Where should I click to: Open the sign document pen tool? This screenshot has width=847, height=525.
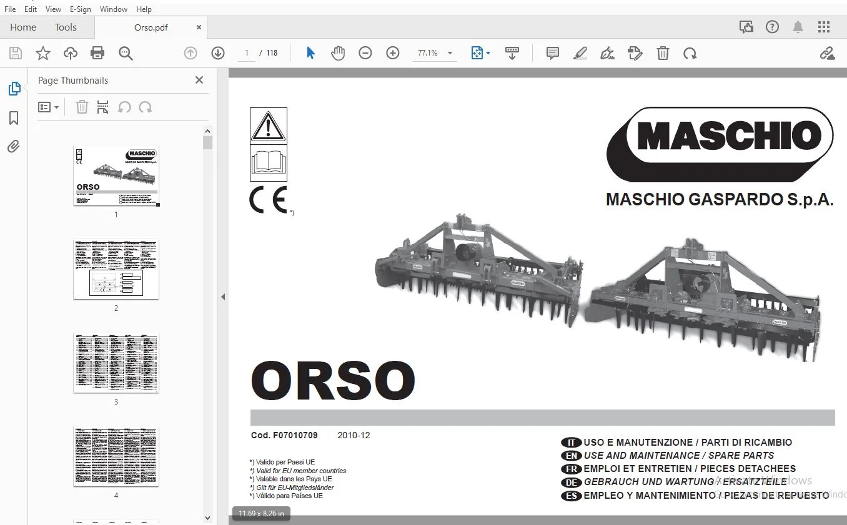click(x=608, y=54)
